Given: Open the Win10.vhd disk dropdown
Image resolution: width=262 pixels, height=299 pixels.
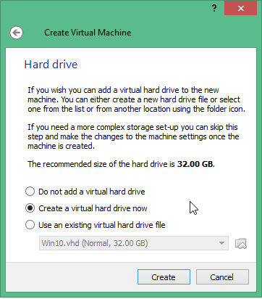Looking at the screenshot, I should click(134, 243).
